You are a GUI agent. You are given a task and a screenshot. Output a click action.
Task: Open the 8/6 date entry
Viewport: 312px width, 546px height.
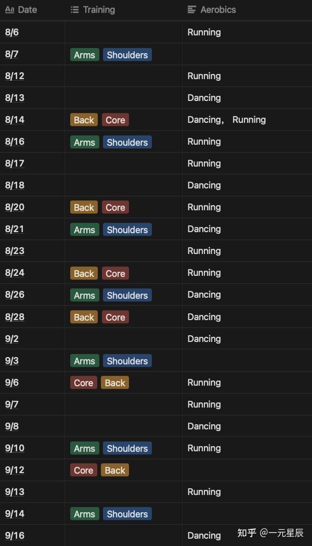(12, 32)
